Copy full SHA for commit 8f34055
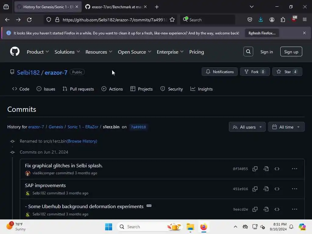This screenshot has height=234, width=312. point(255,169)
